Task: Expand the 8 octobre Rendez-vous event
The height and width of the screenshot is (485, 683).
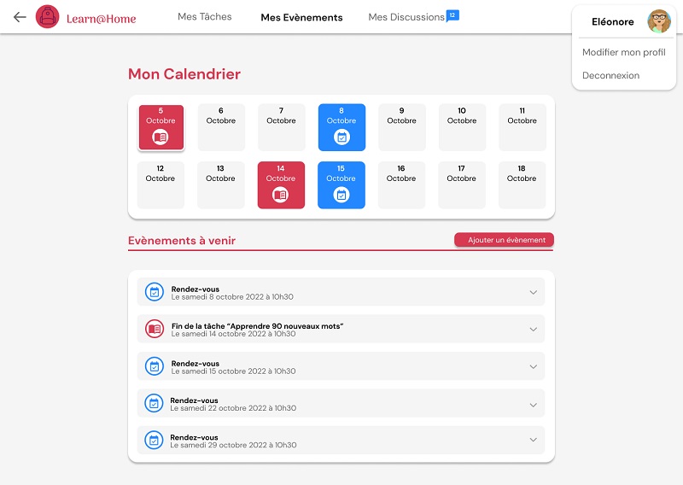Action: click(x=533, y=292)
